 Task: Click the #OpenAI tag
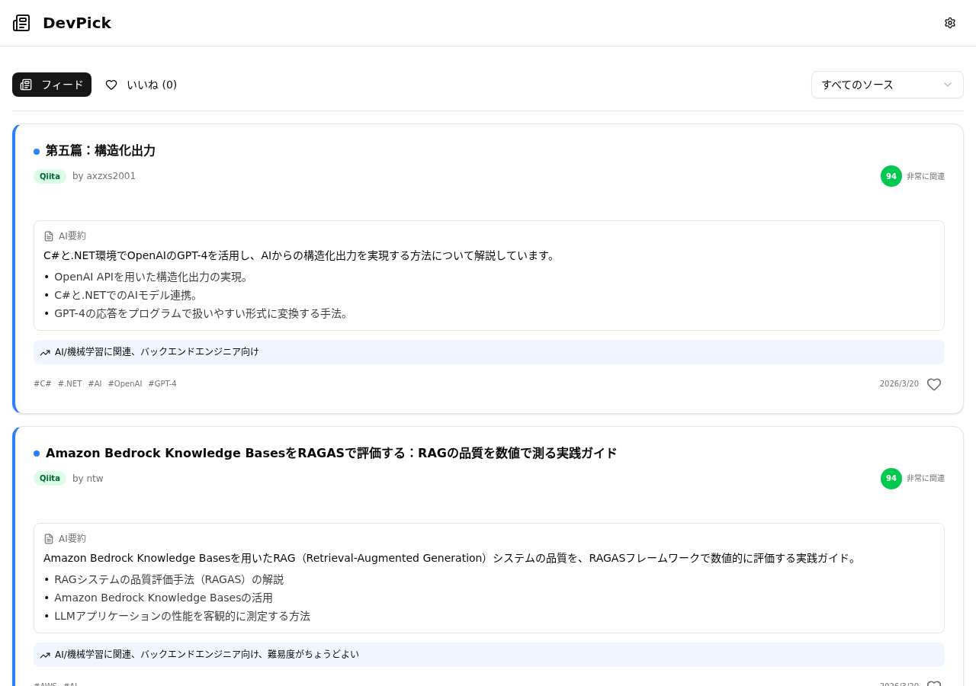tap(125, 384)
